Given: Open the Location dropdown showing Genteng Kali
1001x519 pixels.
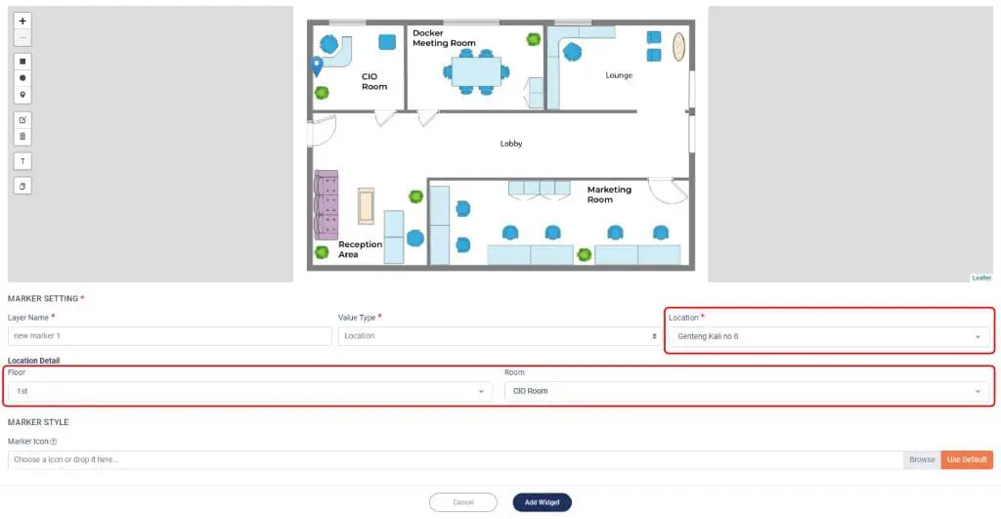Looking at the screenshot, I should [829, 336].
